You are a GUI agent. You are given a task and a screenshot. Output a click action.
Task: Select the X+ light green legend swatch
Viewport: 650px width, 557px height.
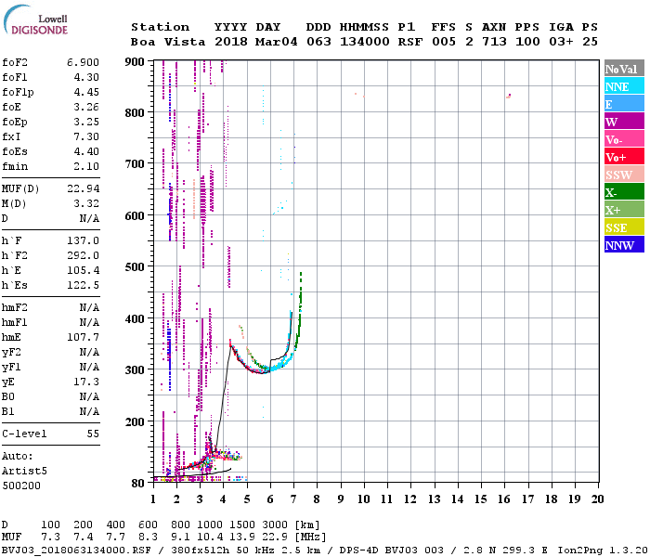pos(624,209)
